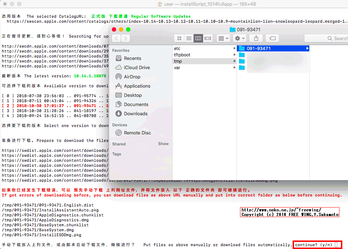Image resolution: width=348 pixels, height=249 pixels.
Task: Click path /tmp/091-93471/BaseSystem.dmg
Action: 38,230
